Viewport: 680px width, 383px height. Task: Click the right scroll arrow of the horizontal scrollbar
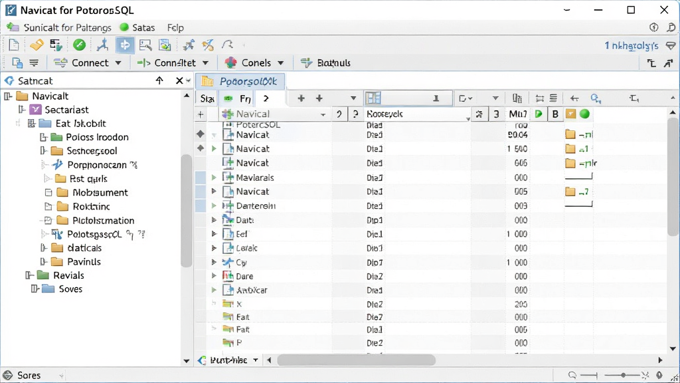click(660, 360)
